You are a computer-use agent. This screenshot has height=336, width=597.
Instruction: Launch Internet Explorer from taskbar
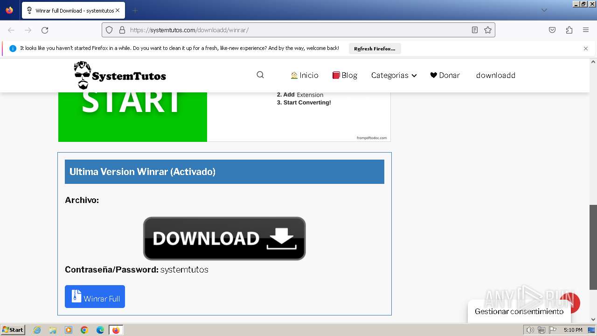37,330
